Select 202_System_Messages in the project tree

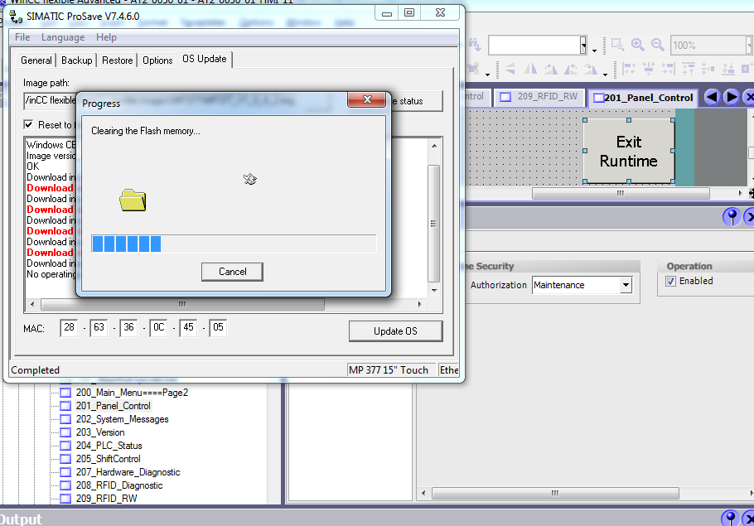click(x=122, y=419)
